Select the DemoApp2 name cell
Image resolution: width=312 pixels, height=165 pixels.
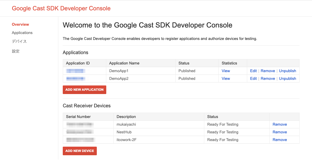pyautogui.click(x=141, y=79)
